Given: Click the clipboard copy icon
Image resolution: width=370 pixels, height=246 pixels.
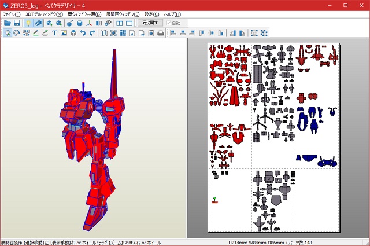Looking at the screenshot, I should pyautogui.click(x=151, y=33).
